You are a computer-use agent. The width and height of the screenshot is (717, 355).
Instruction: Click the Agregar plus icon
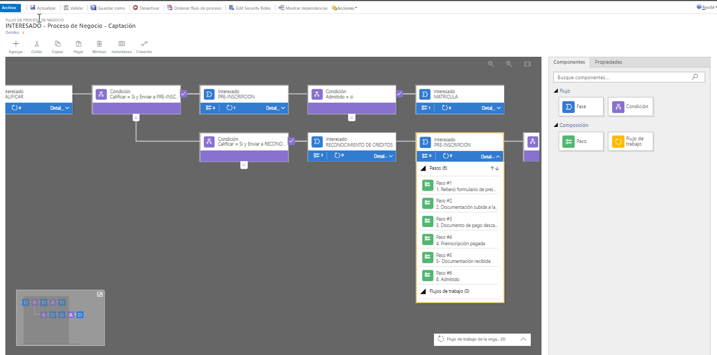click(x=16, y=44)
